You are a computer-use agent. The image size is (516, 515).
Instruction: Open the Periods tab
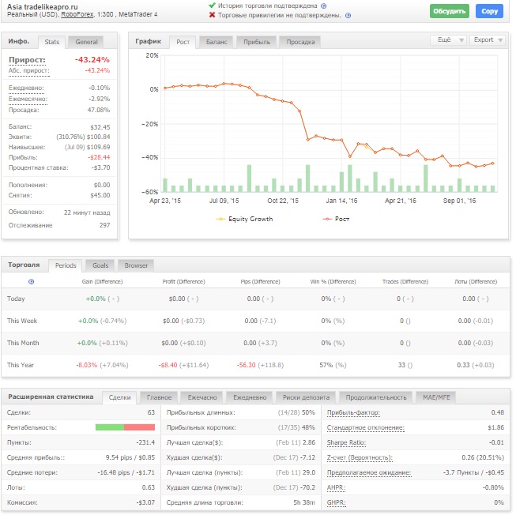65,265
